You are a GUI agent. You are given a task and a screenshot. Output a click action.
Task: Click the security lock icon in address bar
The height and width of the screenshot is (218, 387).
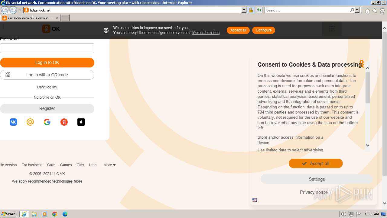coord(251,10)
